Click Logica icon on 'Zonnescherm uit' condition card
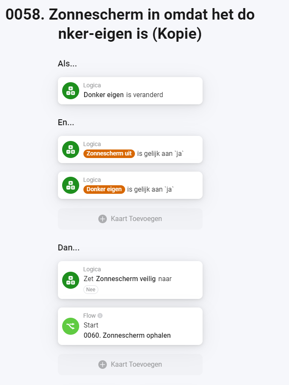The height and width of the screenshot is (385, 289). [71, 149]
